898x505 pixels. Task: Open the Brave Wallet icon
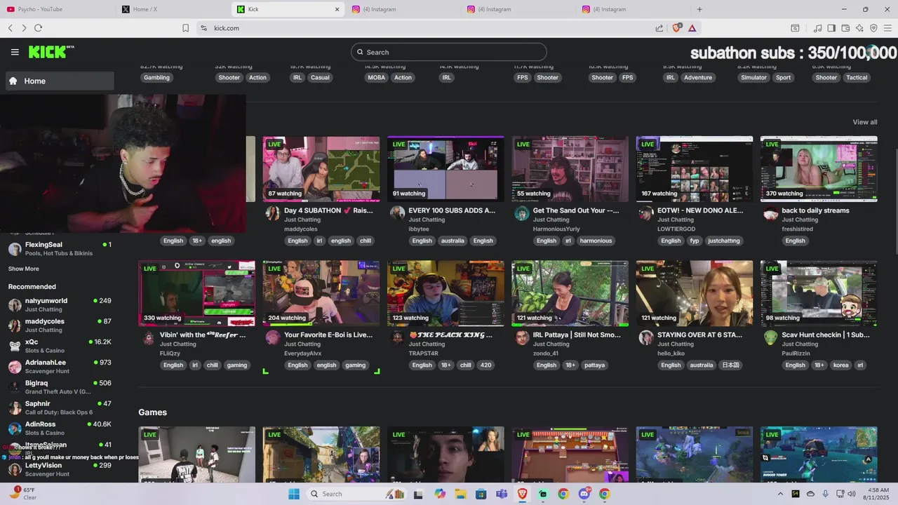pyautogui.click(x=845, y=28)
